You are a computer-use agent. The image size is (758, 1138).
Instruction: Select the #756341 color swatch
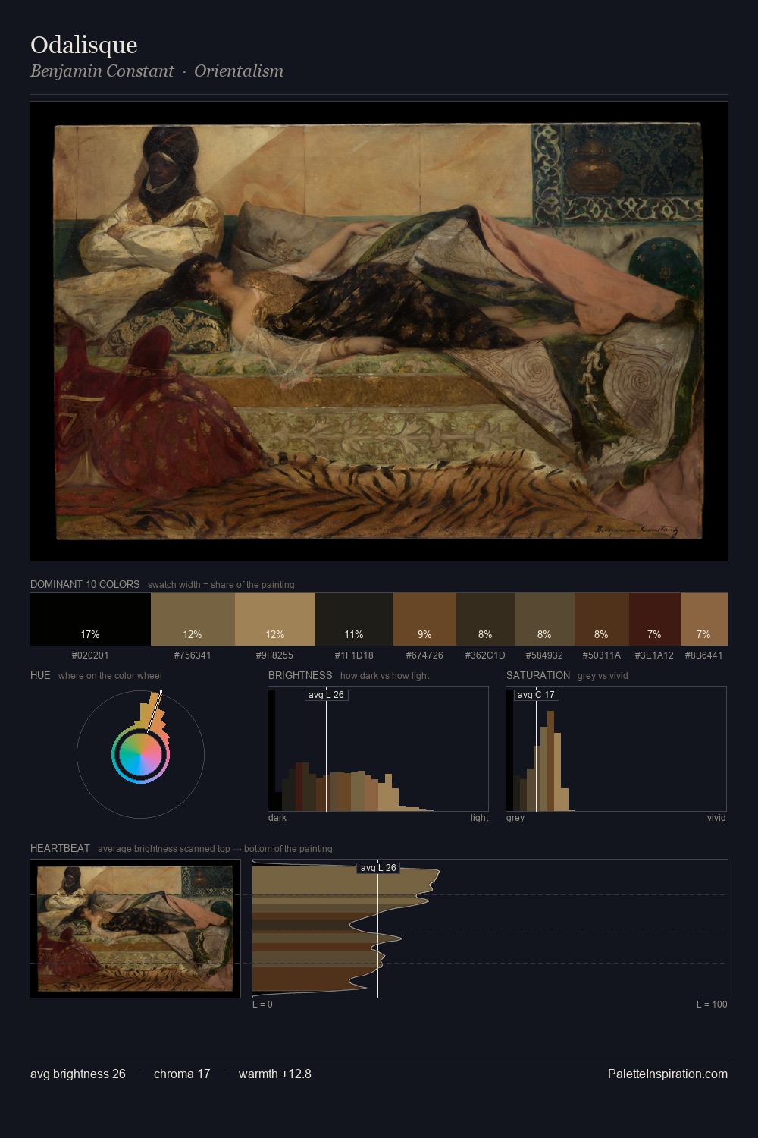193,619
